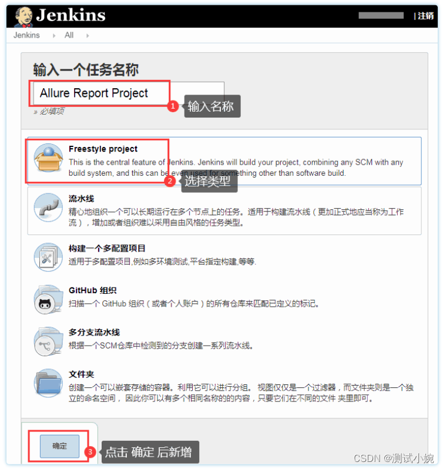The width and height of the screenshot is (443, 469).
Task: Choose the GitHub 组织 title
Action: pyautogui.click(x=92, y=290)
